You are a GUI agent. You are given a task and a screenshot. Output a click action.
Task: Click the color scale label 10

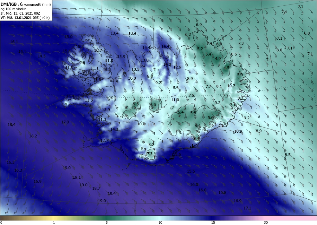coord(160,223)
